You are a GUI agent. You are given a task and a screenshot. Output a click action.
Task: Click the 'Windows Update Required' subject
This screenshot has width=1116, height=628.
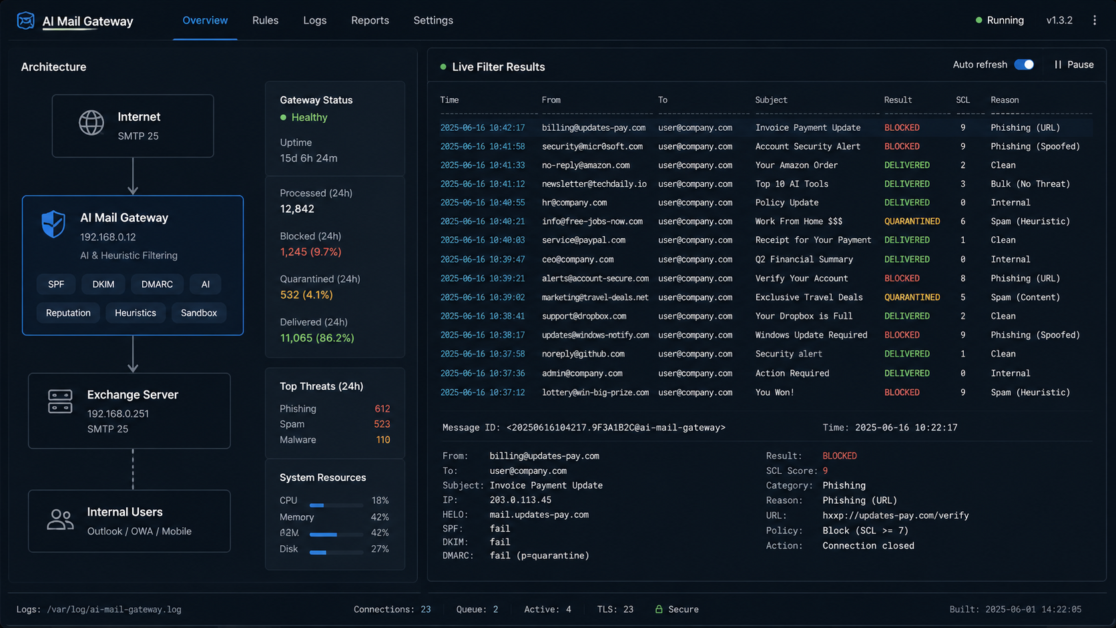pos(811,335)
